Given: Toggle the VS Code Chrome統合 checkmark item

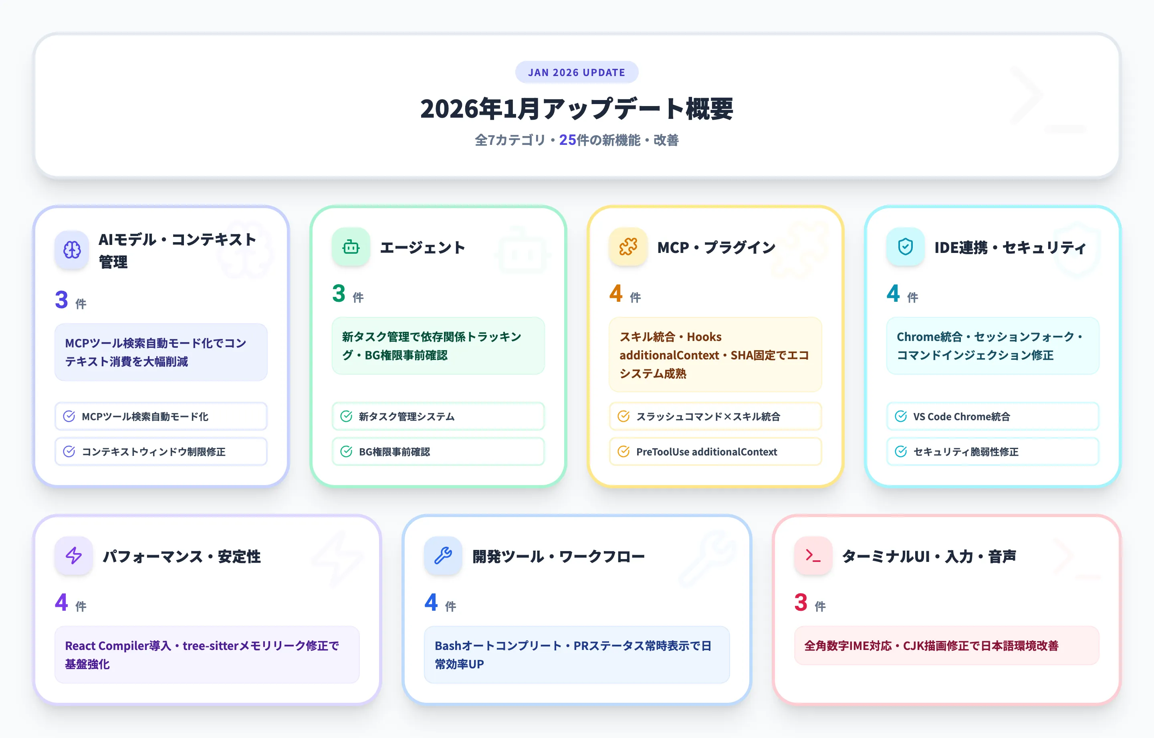Looking at the screenshot, I should [x=991, y=417].
